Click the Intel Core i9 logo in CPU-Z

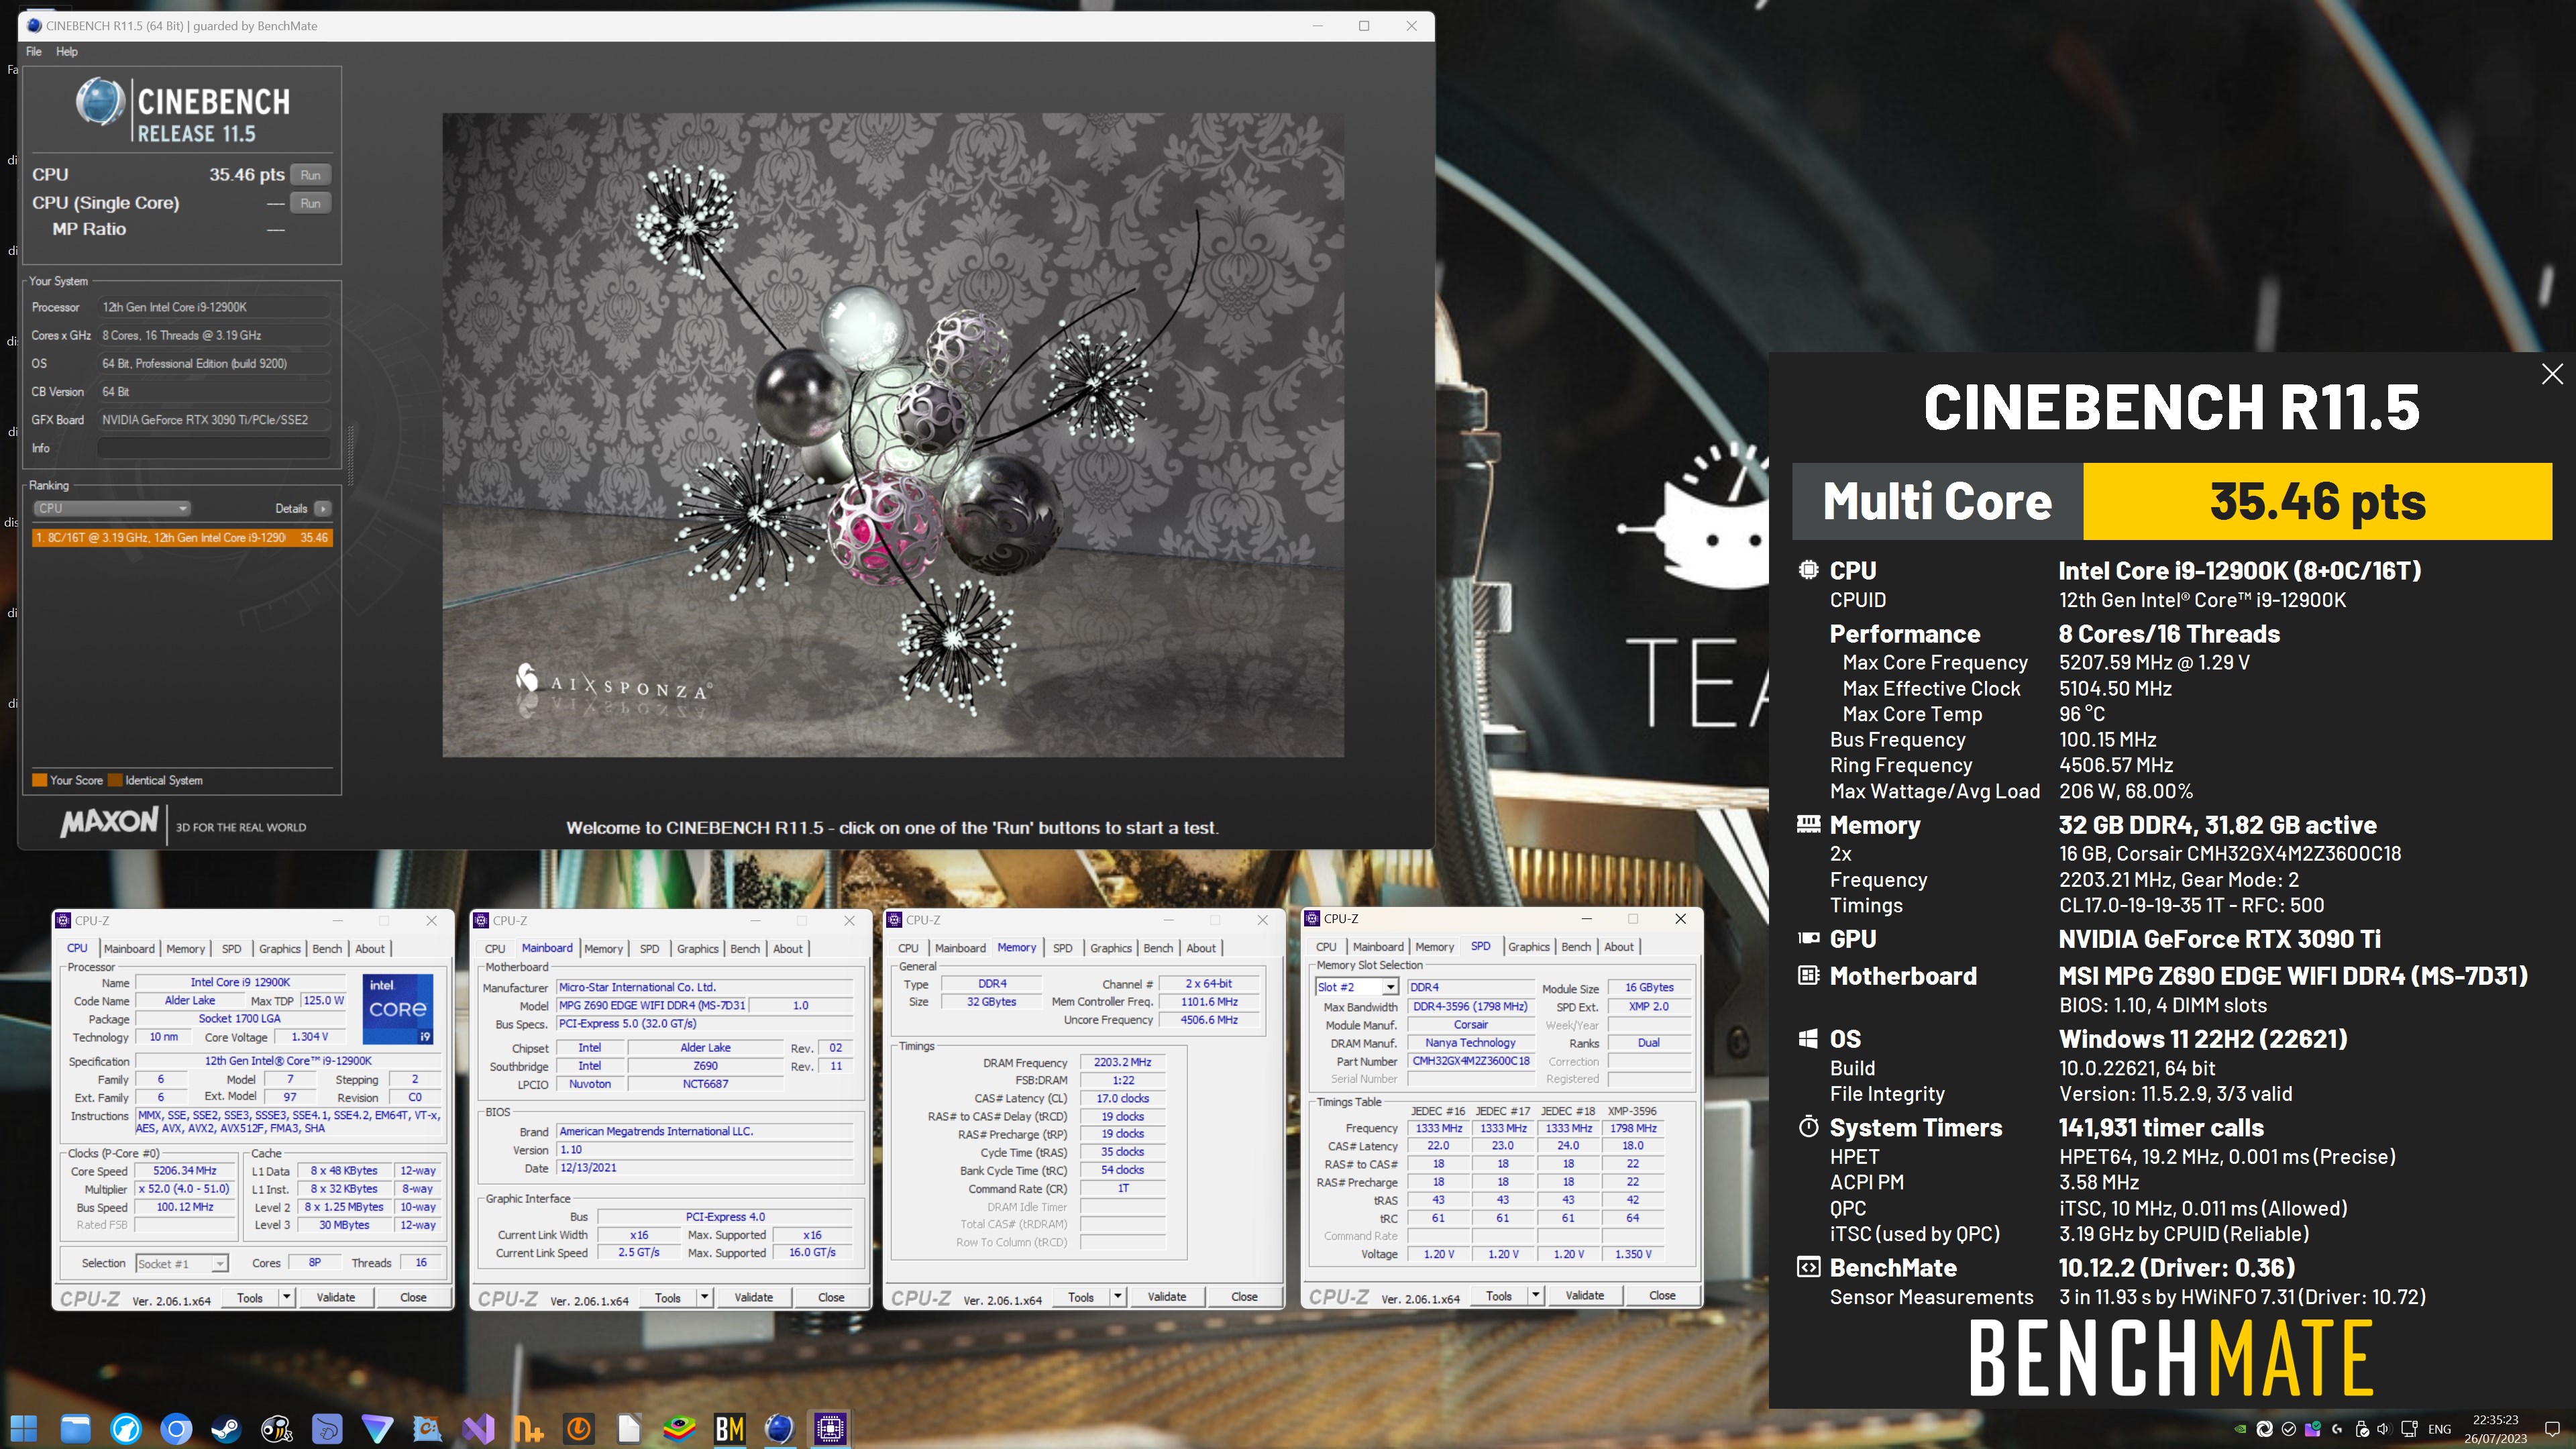tap(398, 1009)
